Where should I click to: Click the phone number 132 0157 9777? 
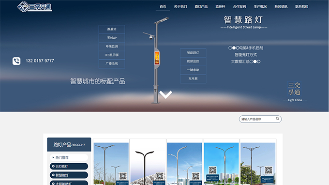(x=40, y=61)
